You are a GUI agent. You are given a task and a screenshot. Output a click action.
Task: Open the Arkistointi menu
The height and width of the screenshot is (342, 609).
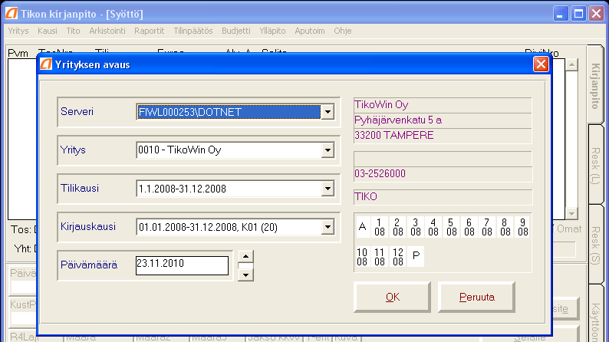(107, 31)
